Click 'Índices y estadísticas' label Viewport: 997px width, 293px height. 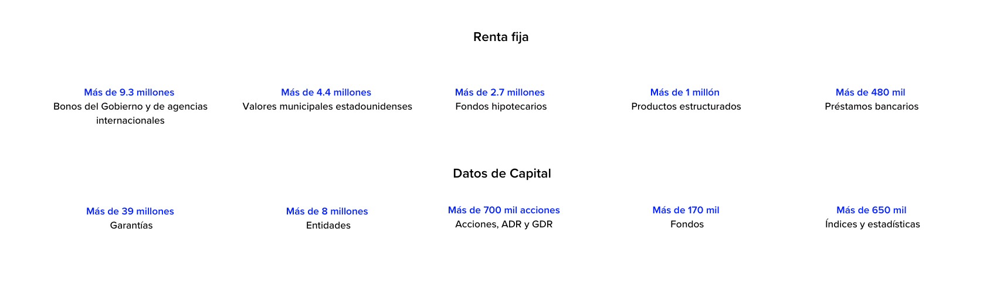point(873,224)
